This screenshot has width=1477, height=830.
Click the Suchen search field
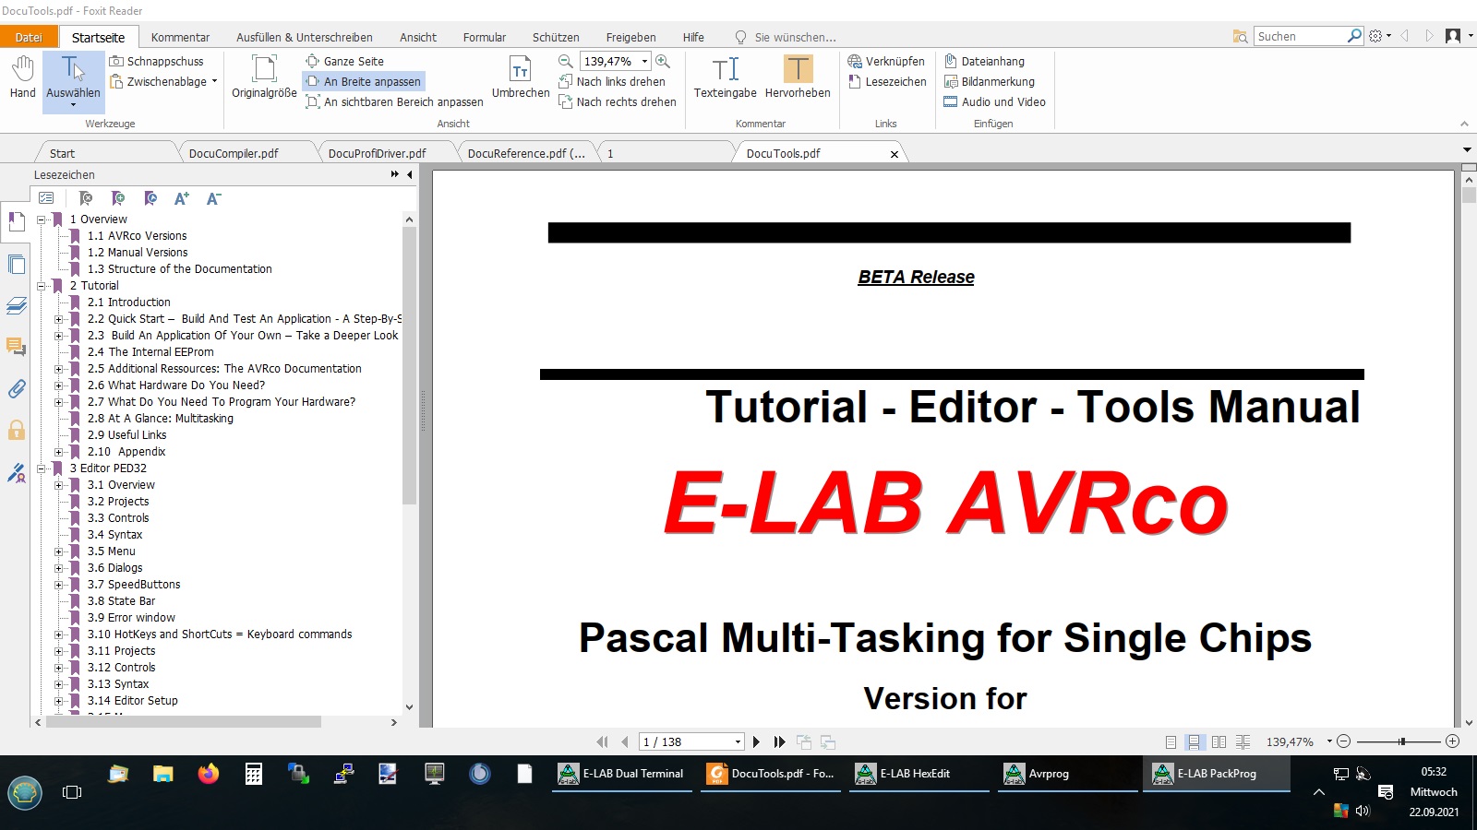coord(1300,36)
